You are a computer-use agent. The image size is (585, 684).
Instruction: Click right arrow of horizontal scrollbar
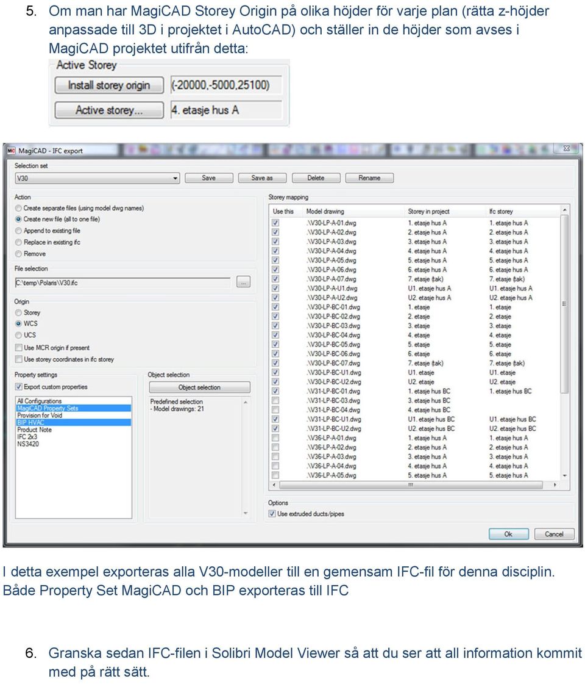(555, 485)
